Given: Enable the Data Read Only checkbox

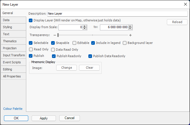Looking at the screenshot, I should [53, 50].
